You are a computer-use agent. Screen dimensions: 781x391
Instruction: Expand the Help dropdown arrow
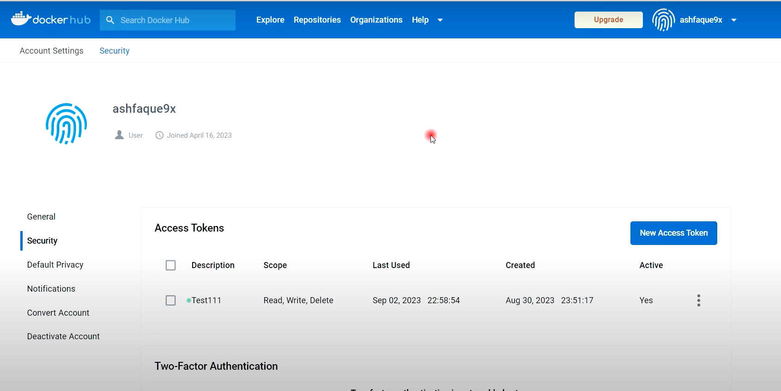440,20
